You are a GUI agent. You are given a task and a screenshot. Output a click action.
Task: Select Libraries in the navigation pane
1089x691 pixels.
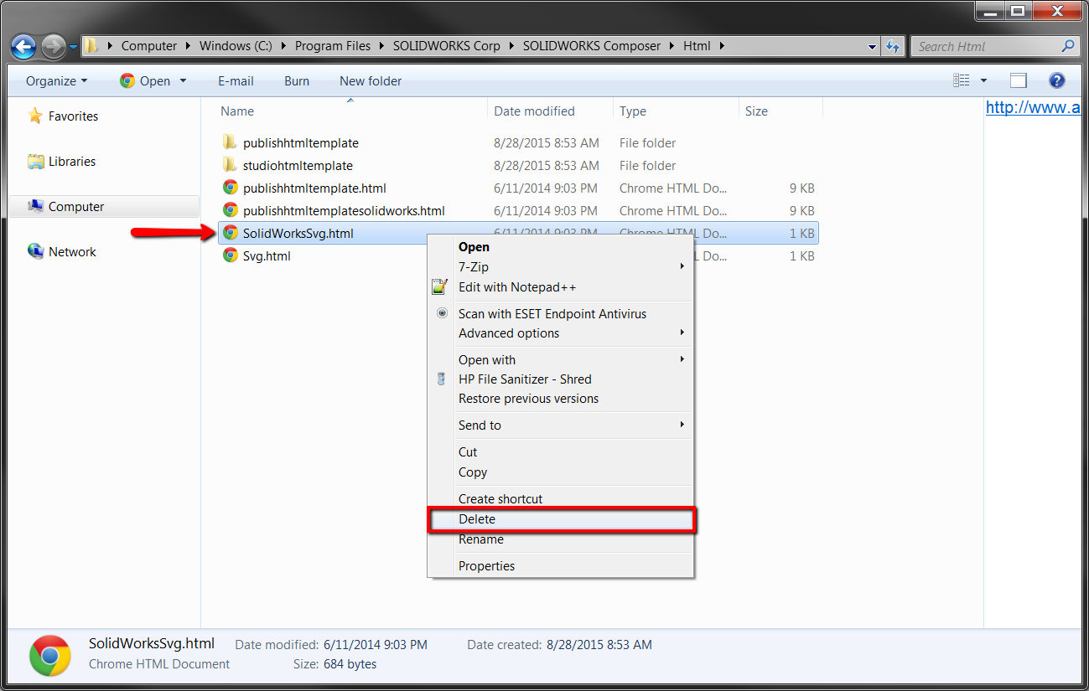click(72, 162)
